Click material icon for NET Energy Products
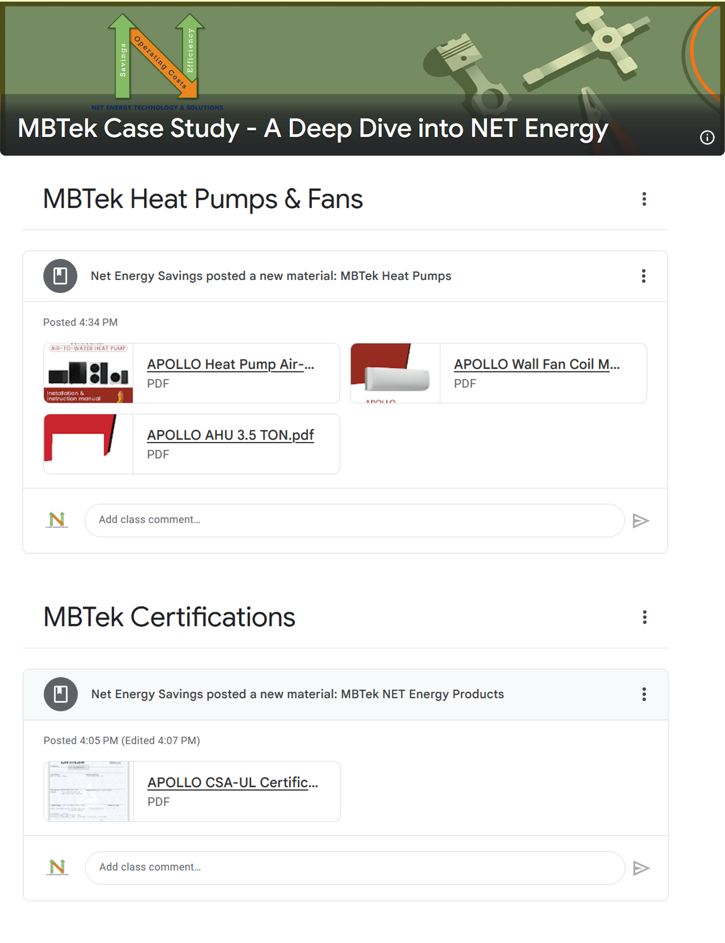 (61, 694)
